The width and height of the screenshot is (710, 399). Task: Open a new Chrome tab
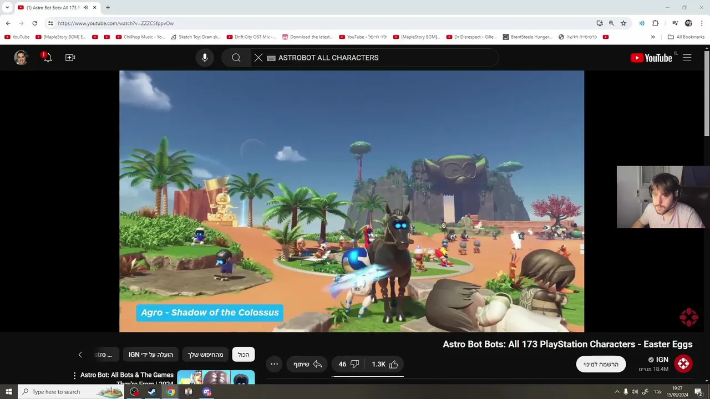[108, 8]
